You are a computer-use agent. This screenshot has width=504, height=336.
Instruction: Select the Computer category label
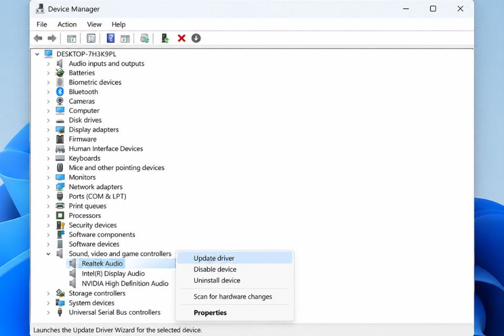click(84, 111)
